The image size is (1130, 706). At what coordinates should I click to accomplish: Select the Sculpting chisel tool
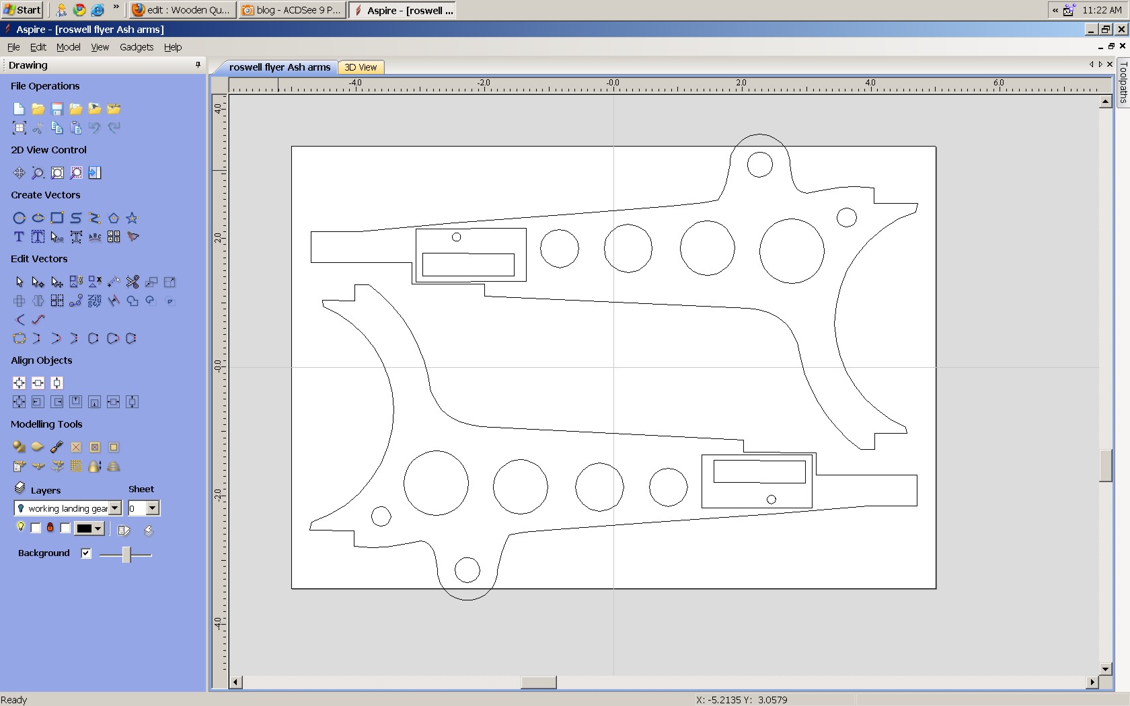pos(57,447)
